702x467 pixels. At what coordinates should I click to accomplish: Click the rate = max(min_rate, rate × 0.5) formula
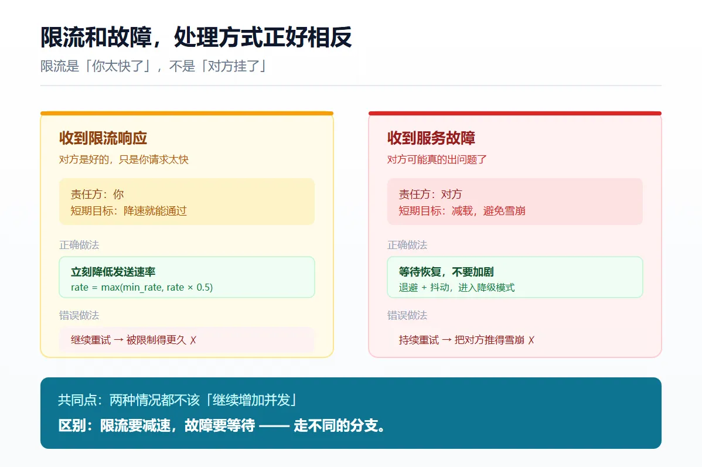pos(142,288)
